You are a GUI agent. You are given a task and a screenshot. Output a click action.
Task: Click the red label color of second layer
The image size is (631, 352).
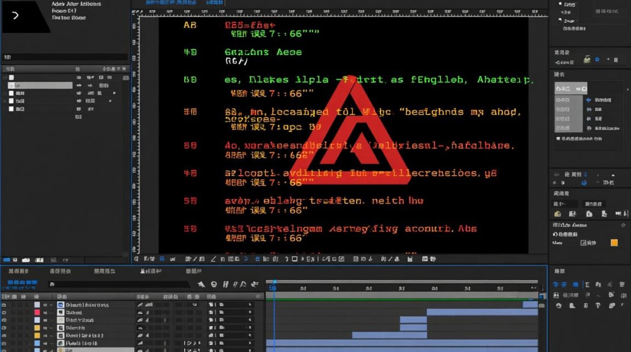point(37,312)
